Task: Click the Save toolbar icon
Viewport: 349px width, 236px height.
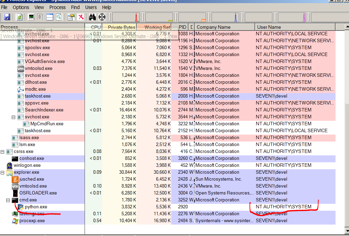Action: click(x=7, y=17)
